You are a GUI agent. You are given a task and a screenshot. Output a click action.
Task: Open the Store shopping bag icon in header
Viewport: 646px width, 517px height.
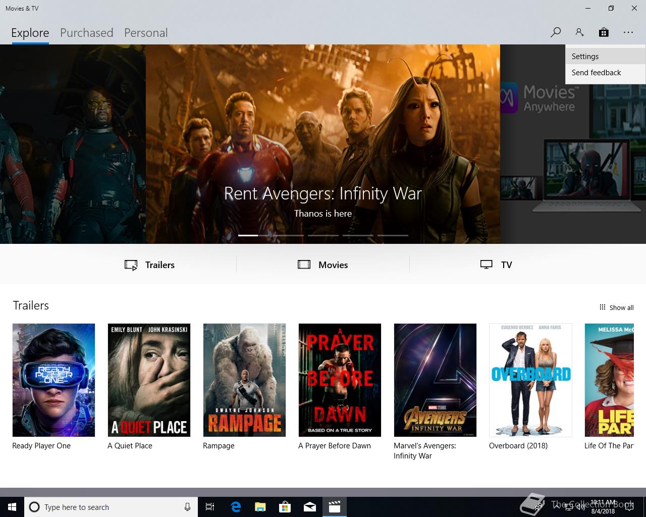click(604, 32)
